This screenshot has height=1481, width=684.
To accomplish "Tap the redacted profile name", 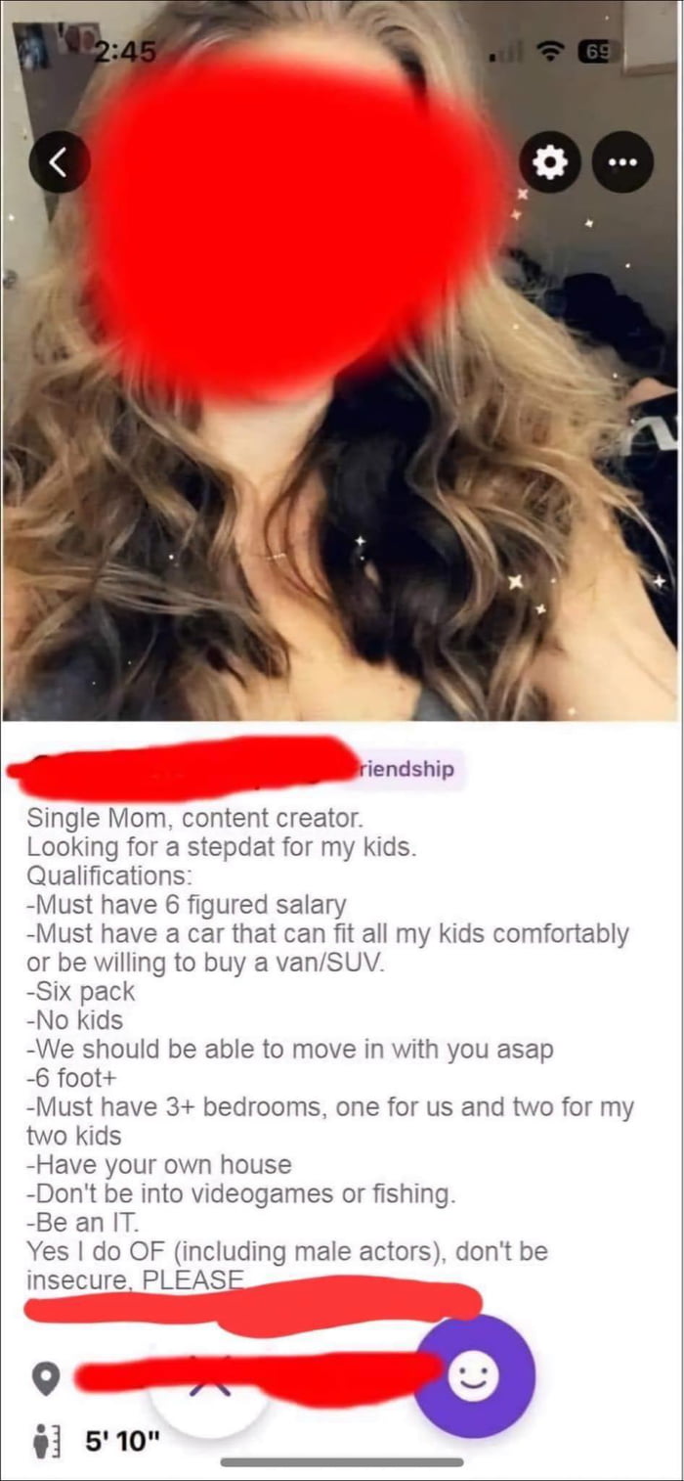I will [x=181, y=771].
